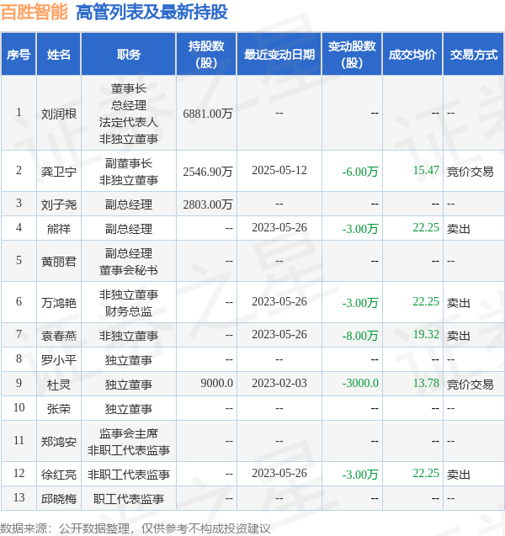The width and height of the screenshot is (505, 536).
Task: Click the company name 百胜智能
Action: 35,13
